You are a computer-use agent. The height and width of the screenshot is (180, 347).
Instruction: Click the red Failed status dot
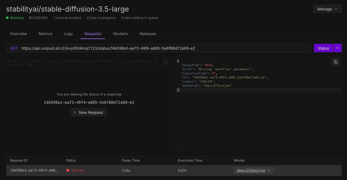[68, 170]
